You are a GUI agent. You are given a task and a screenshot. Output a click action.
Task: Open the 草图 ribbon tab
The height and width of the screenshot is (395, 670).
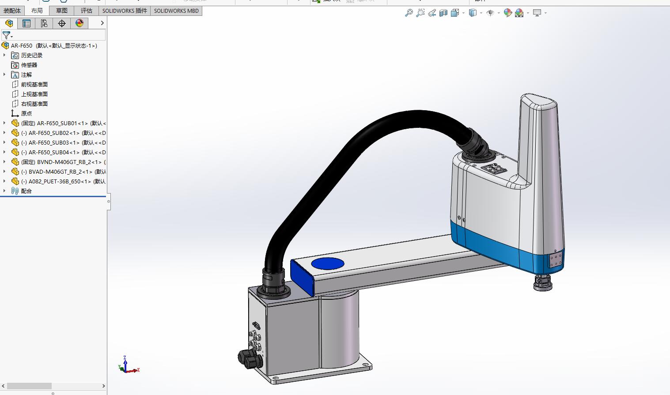(62, 11)
